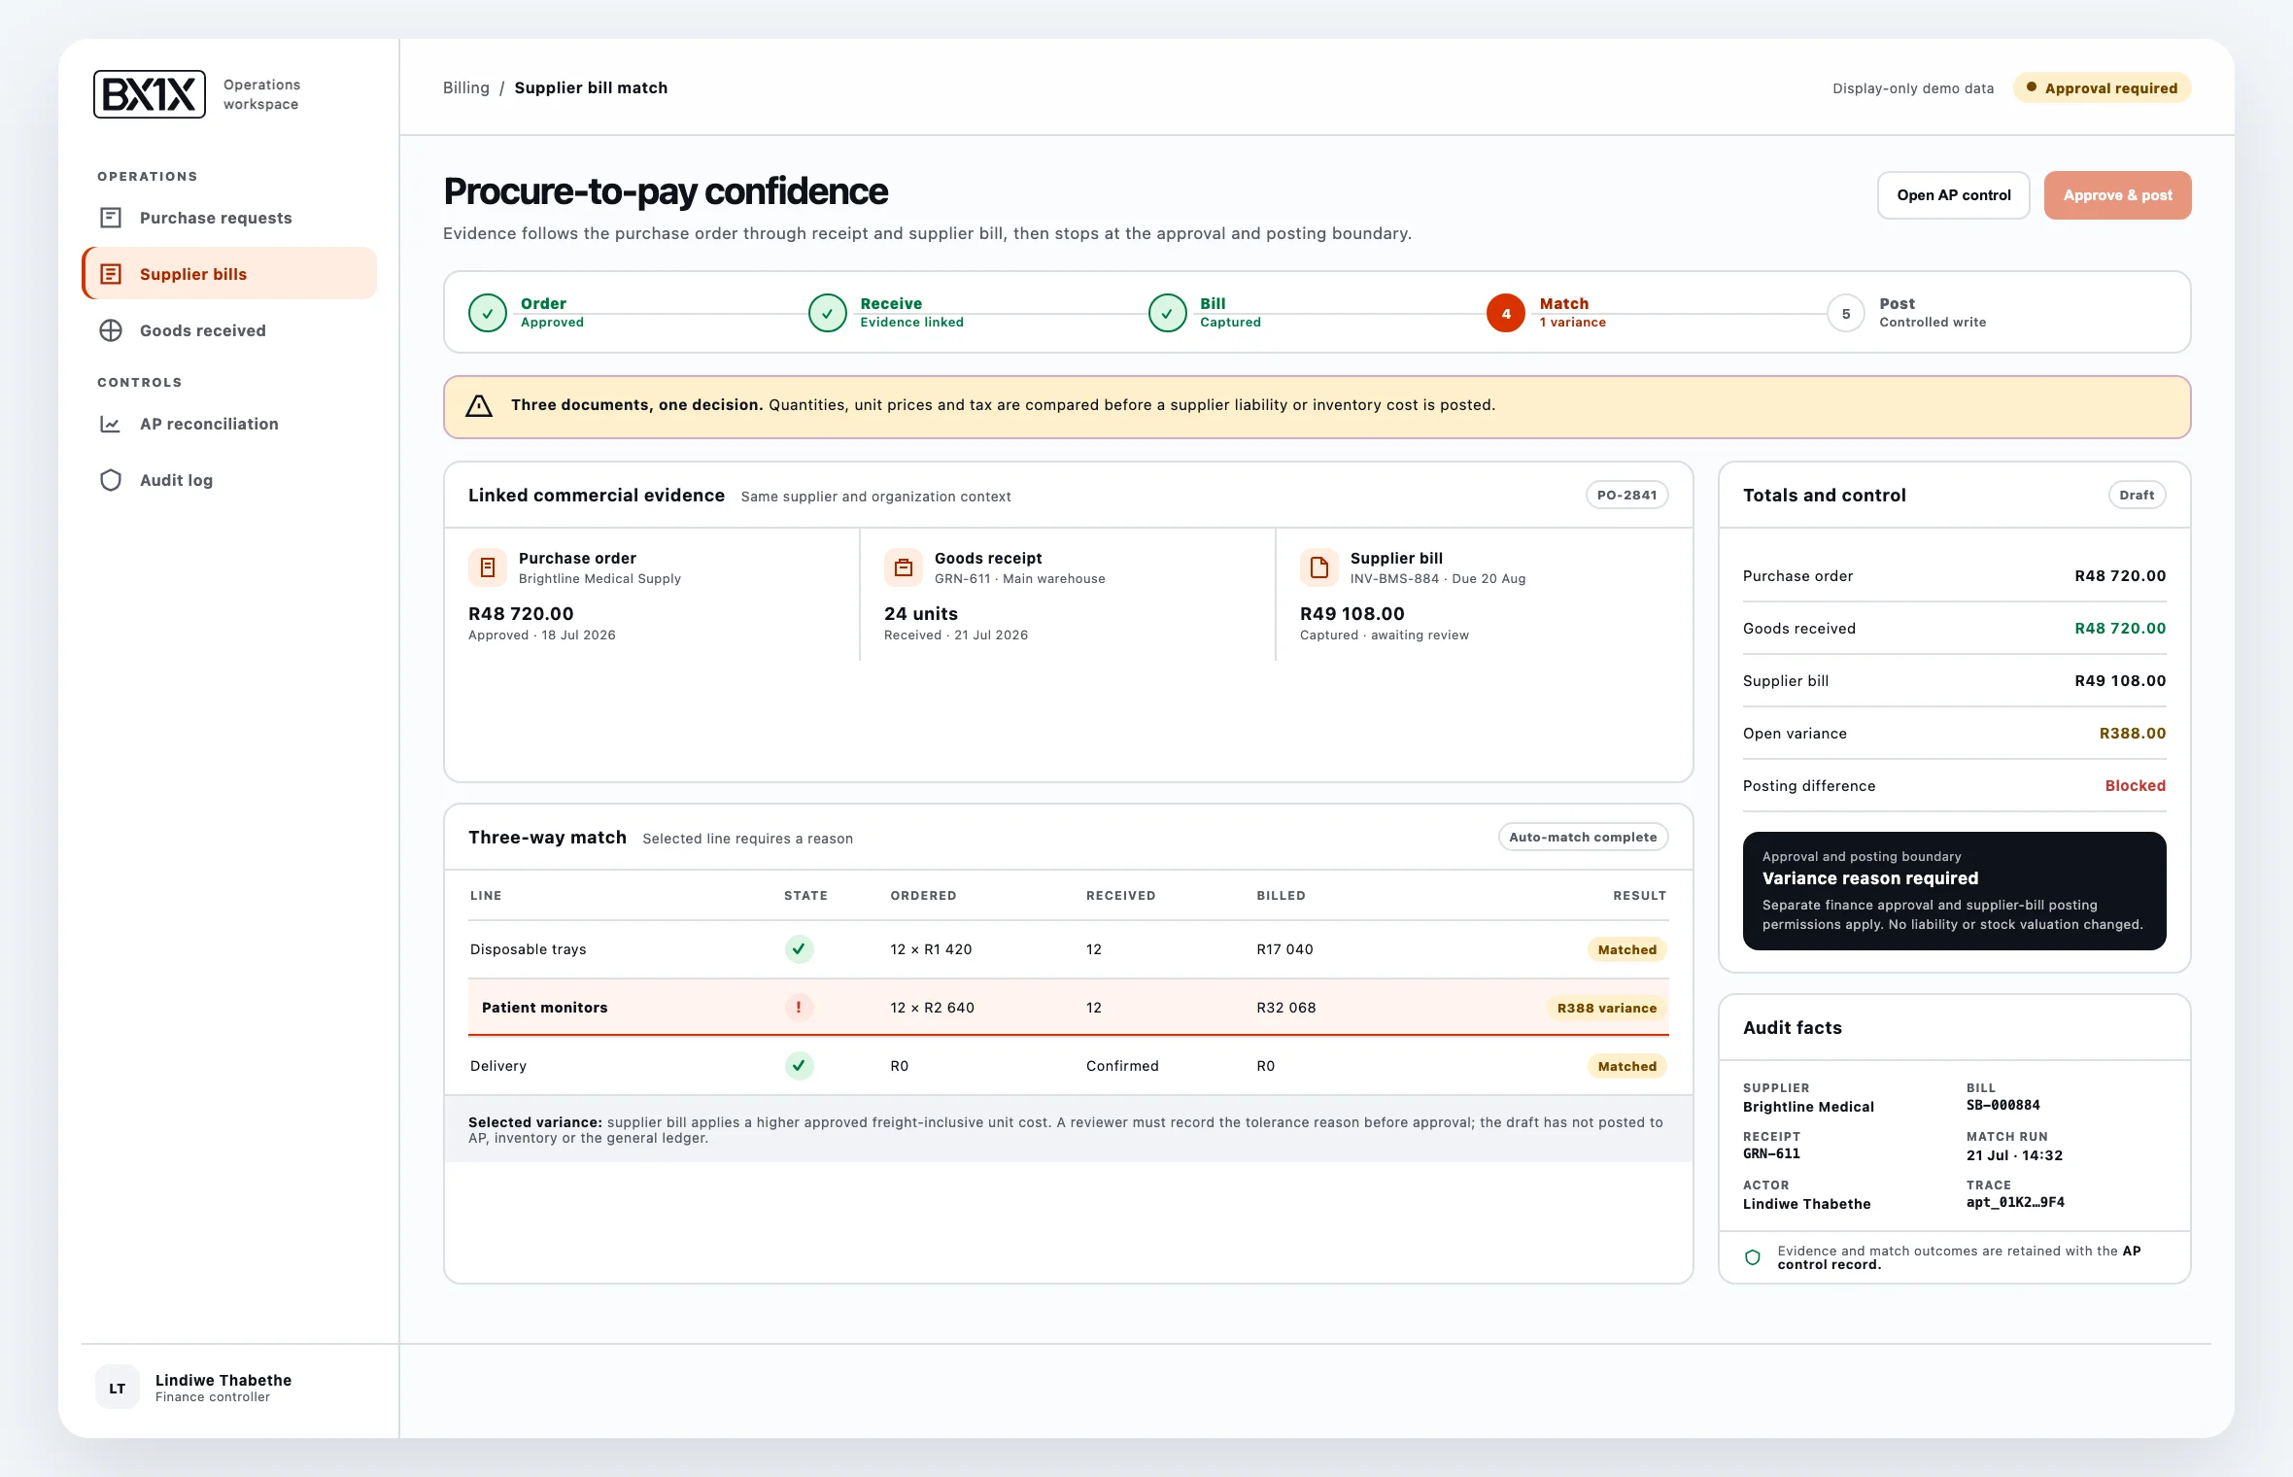Click Receive Evidence linked step label
2293x1477 pixels.
point(912,313)
